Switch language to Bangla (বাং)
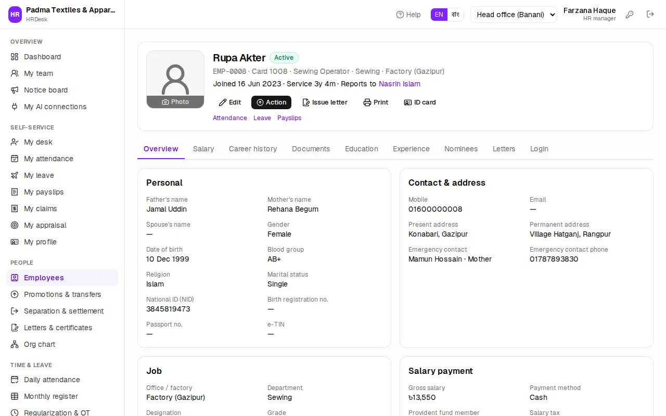Screen dimensions: 666x416 pyautogui.click(x=455, y=15)
